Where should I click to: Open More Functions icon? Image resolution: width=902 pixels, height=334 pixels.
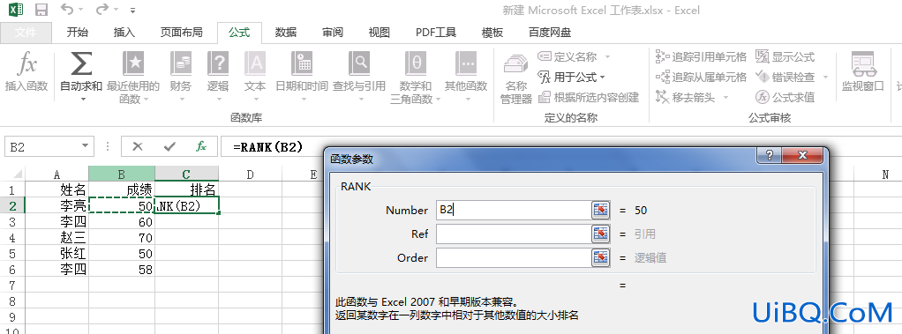[466, 63]
